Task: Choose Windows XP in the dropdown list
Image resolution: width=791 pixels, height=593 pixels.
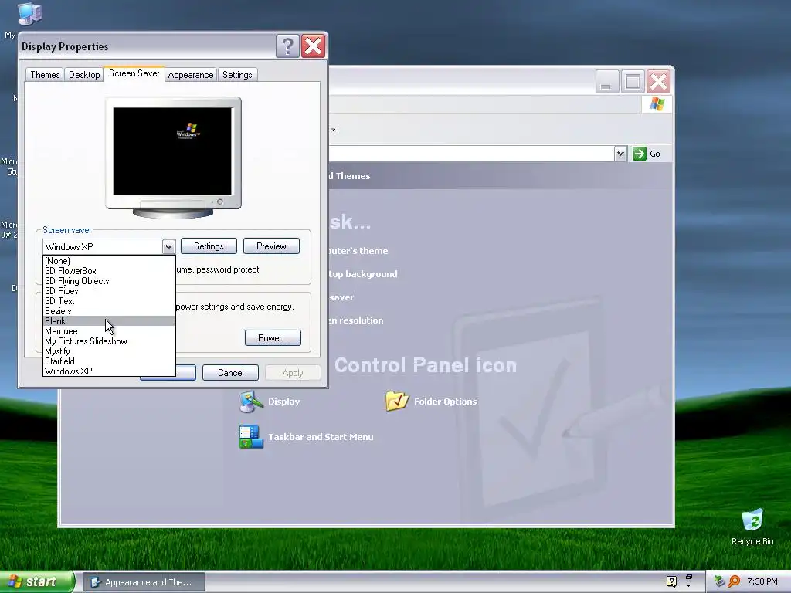Action: [x=109, y=371]
